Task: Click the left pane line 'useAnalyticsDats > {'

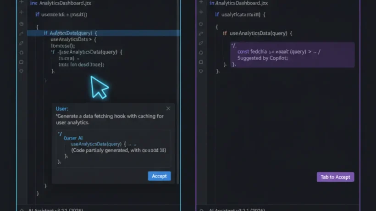Action: 73,39
